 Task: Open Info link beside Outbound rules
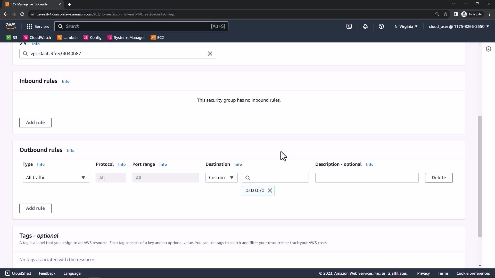click(70, 151)
